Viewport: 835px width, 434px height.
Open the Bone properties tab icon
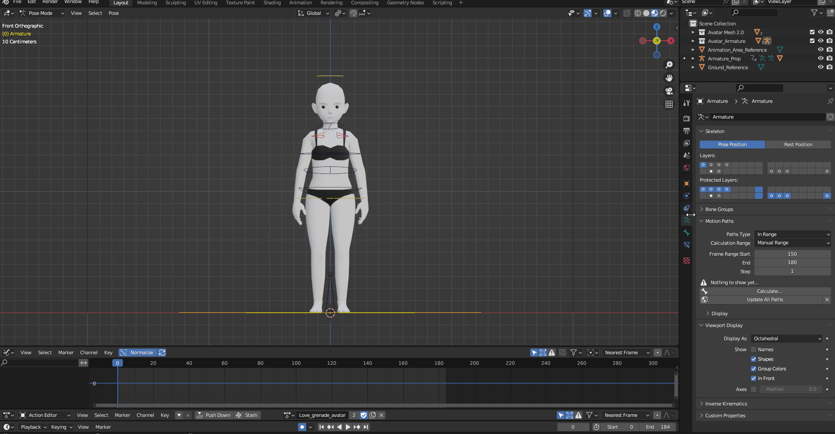[x=687, y=233]
